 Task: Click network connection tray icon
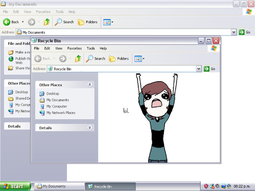212,186
